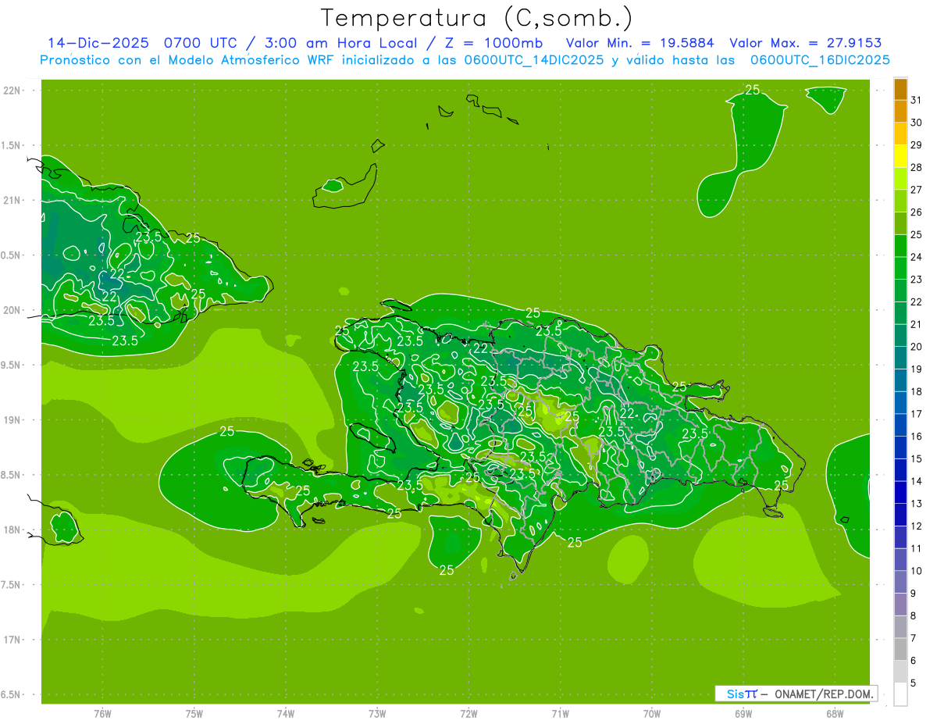Click "Valor Max. = 27.9153"

point(806,43)
